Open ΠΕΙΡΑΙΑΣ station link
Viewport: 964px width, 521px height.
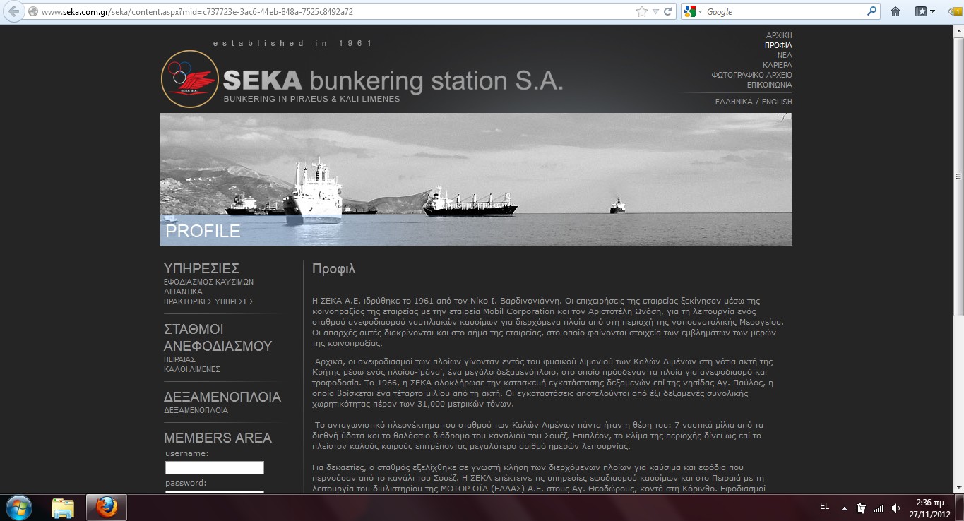click(179, 359)
